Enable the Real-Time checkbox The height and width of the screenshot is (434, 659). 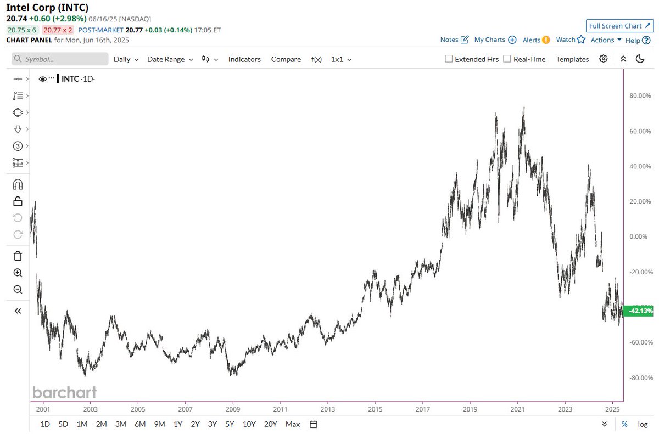507,59
